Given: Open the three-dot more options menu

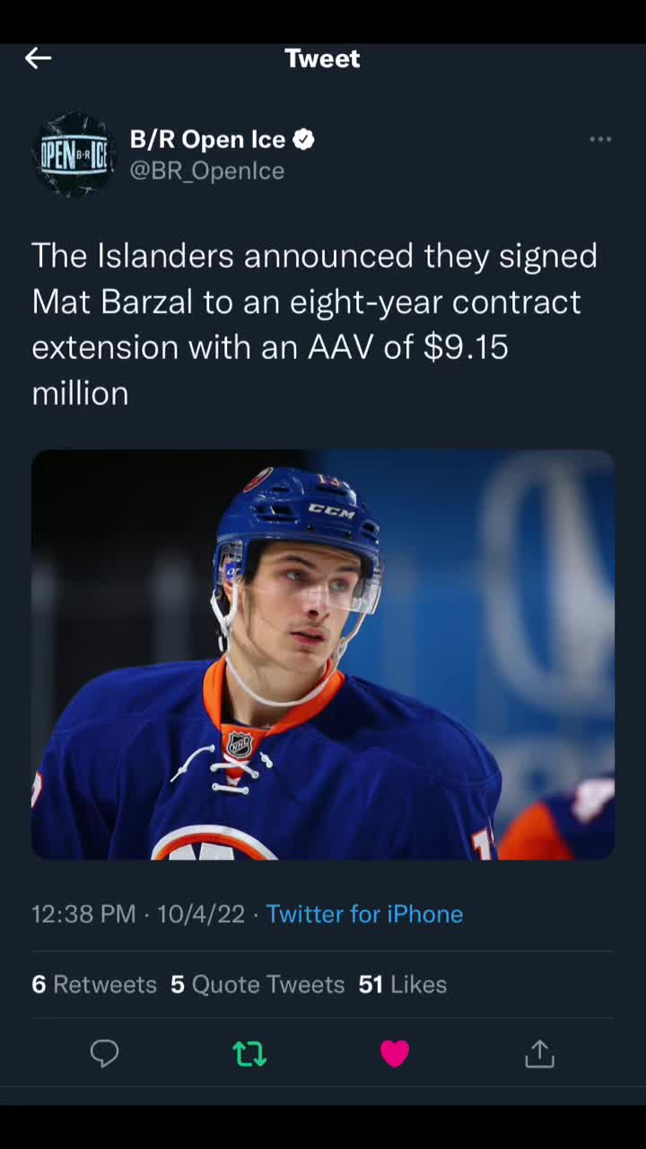Looking at the screenshot, I should [600, 139].
